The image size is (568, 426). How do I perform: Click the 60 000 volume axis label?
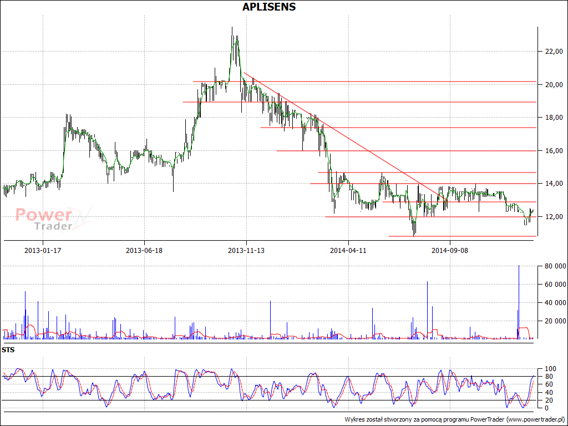555,285
